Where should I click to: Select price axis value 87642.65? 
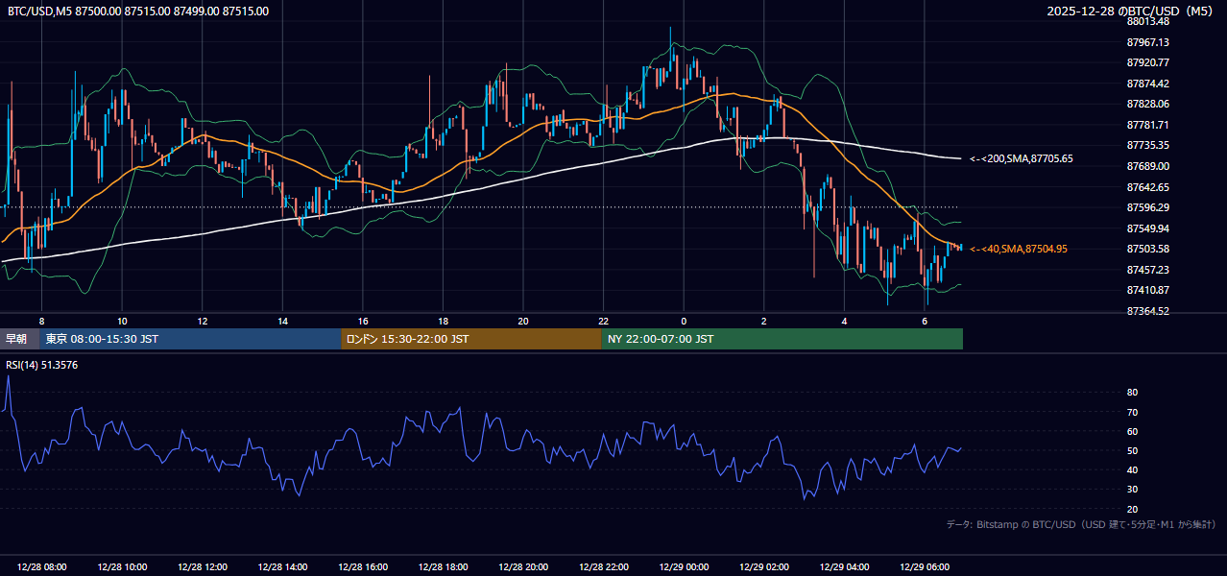(1148, 187)
